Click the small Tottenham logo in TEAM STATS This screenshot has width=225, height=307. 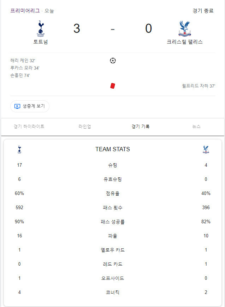tap(19, 149)
